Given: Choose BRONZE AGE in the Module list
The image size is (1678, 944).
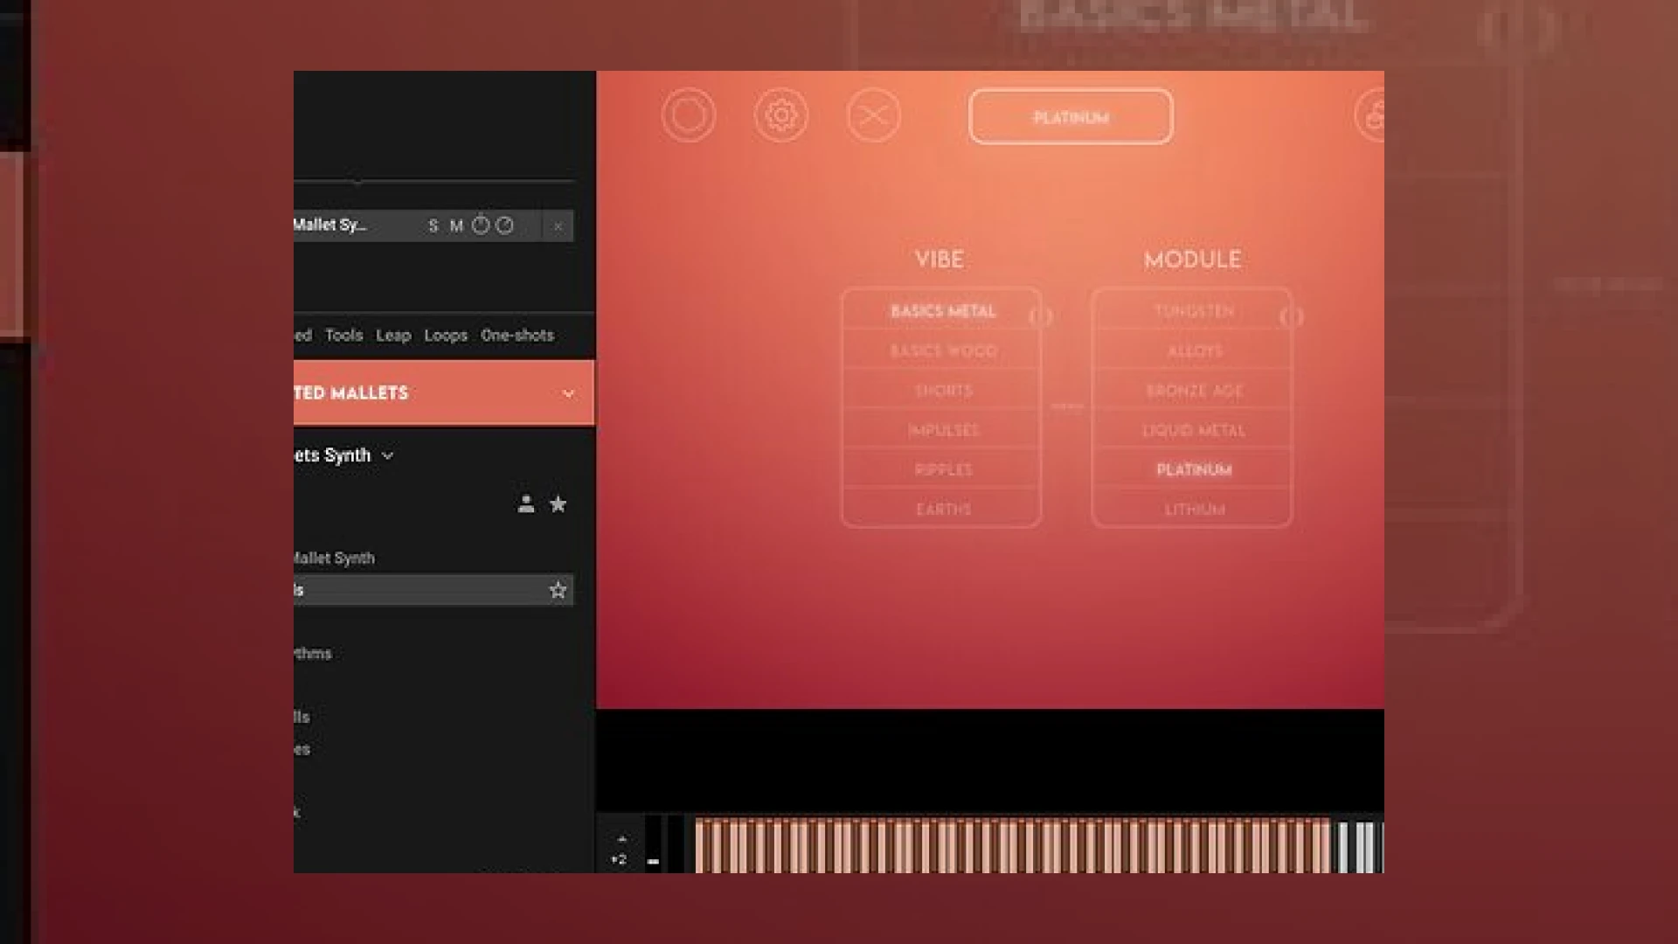Looking at the screenshot, I should [1193, 390].
